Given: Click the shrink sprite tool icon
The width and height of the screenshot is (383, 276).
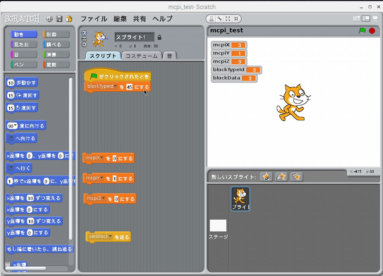Looking at the screenshot, I should (x=236, y=19).
